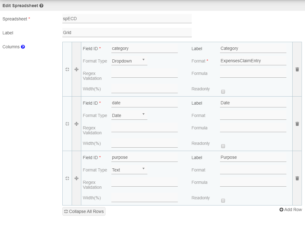The width and height of the screenshot is (305, 225).
Task: Toggle Readonly checkbox for date column
Action: pyautogui.click(x=223, y=146)
